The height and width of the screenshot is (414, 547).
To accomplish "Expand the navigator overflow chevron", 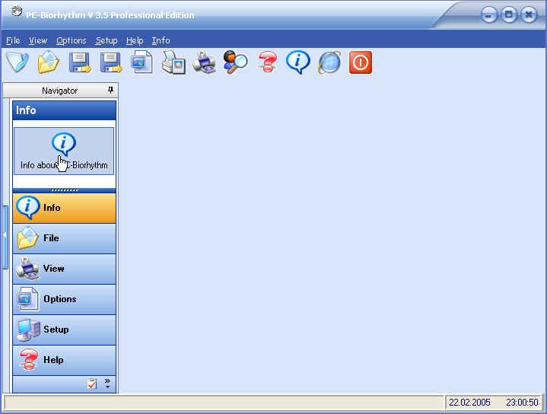I will (107, 384).
